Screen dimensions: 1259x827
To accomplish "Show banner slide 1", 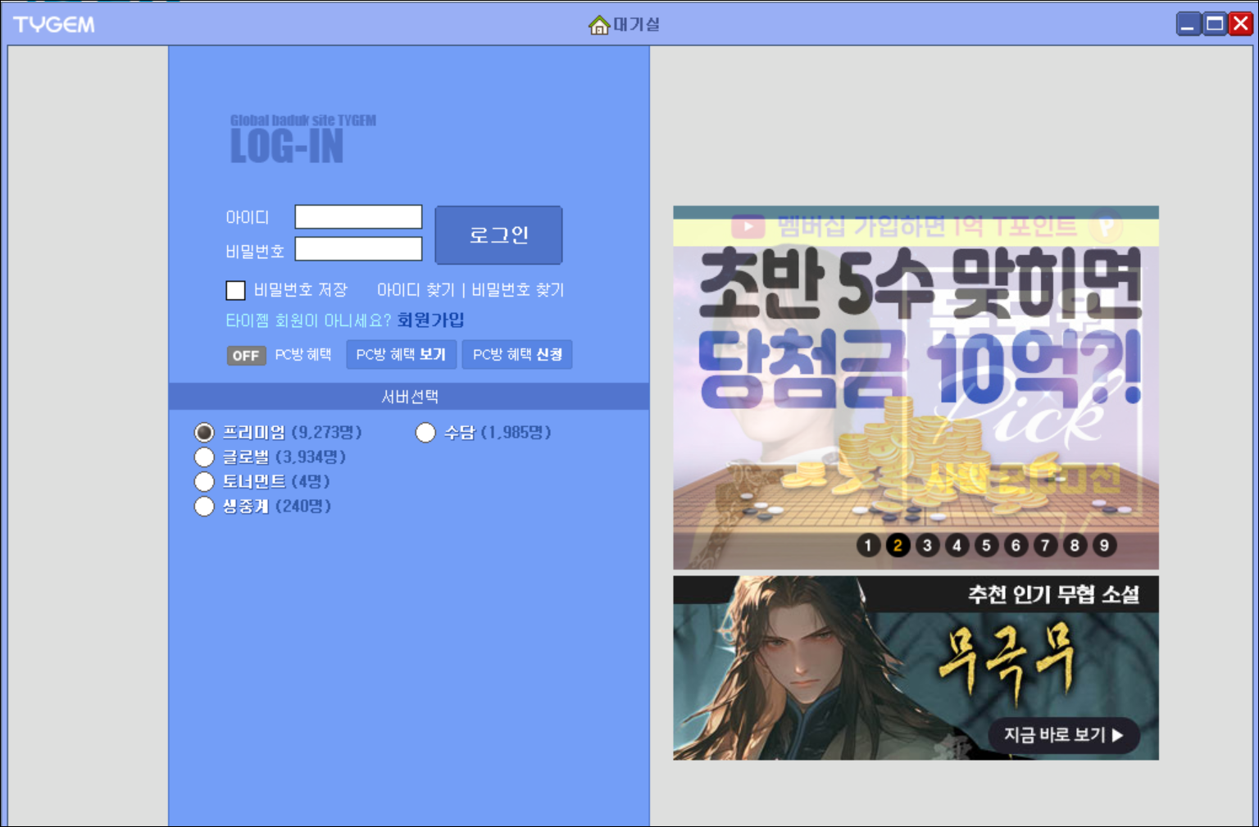I will (x=868, y=545).
